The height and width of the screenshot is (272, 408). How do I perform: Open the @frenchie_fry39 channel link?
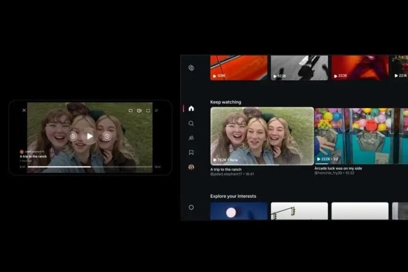coord(328,173)
